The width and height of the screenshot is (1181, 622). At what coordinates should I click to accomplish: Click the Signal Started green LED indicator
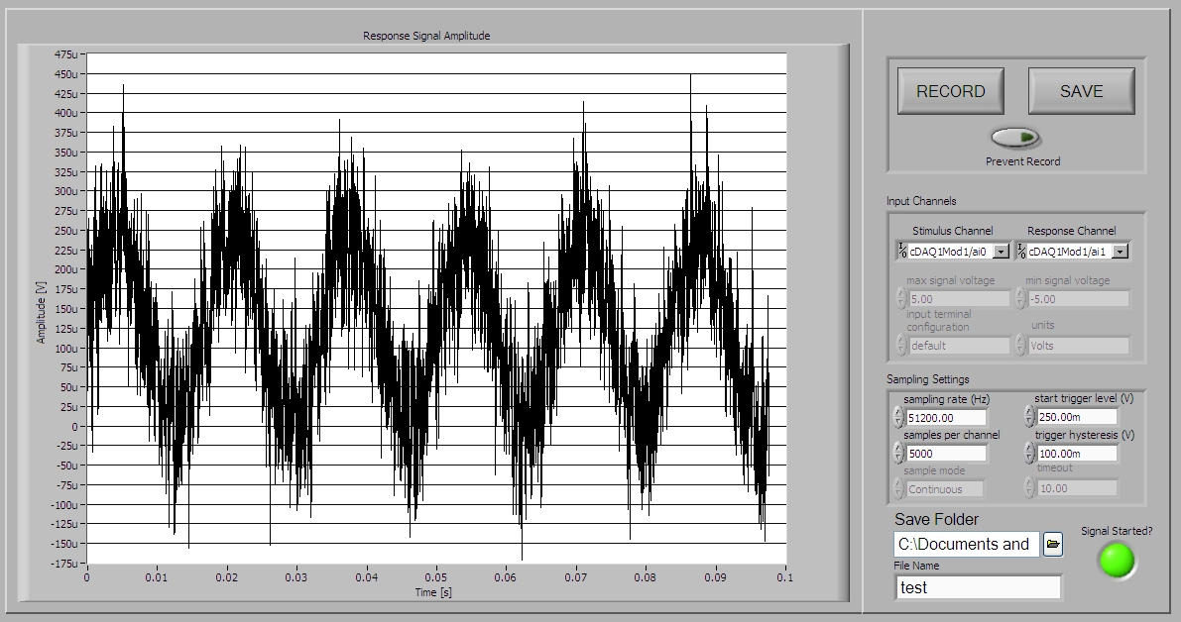[1117, 561]
